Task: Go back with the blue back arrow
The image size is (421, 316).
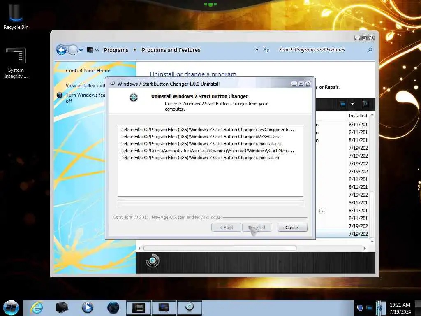Action: coord(61,50)
